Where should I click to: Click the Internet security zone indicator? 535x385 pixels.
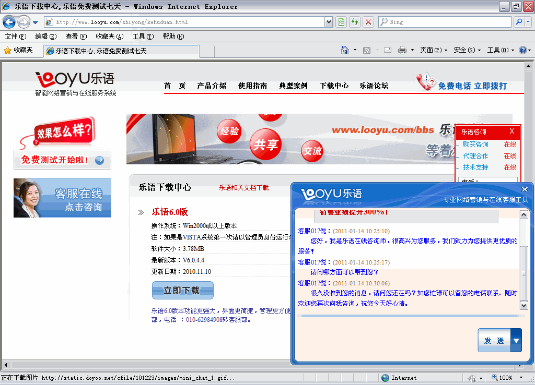point(399,378)
